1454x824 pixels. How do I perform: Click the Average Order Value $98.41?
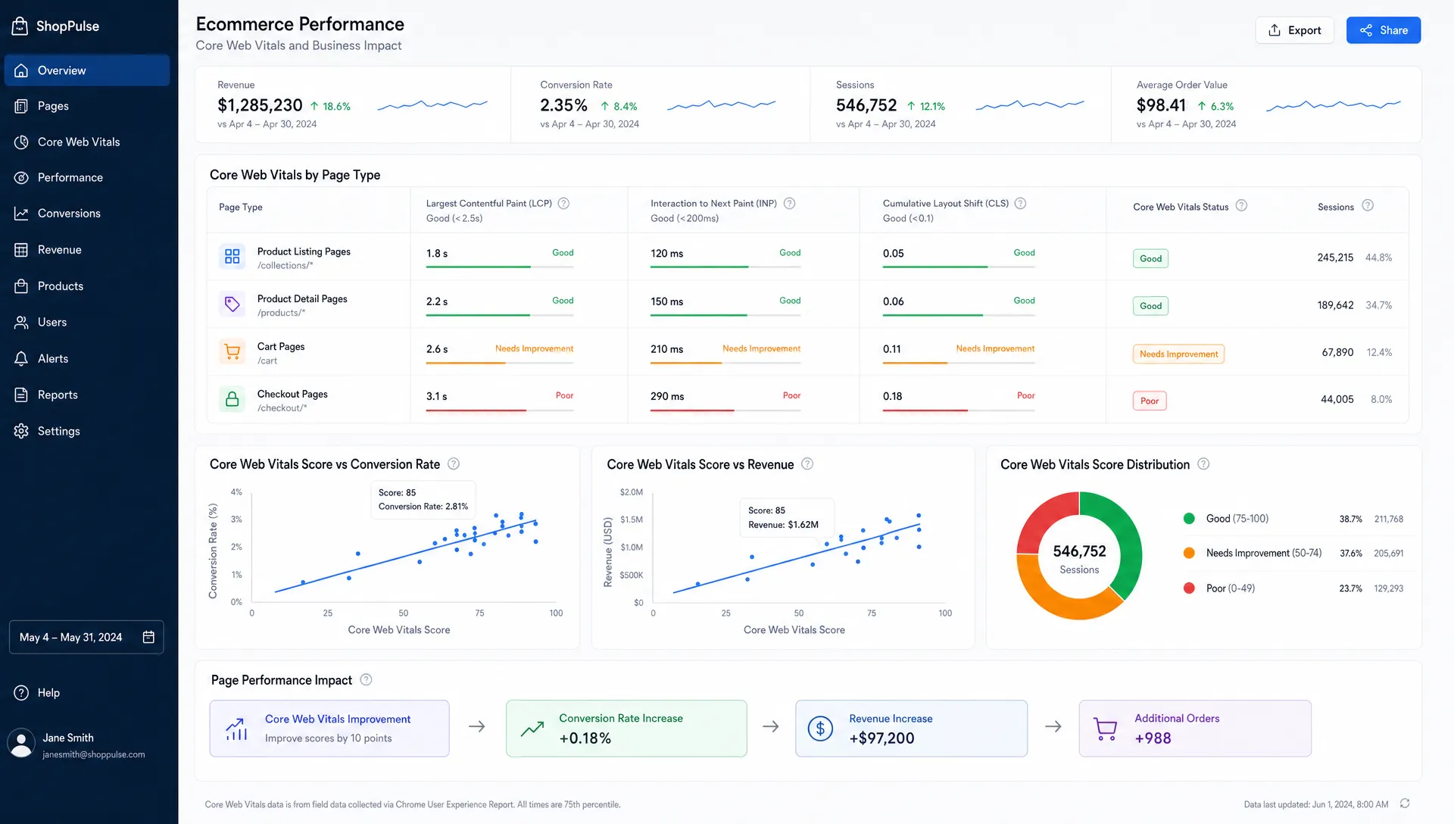click(1161, 105)
